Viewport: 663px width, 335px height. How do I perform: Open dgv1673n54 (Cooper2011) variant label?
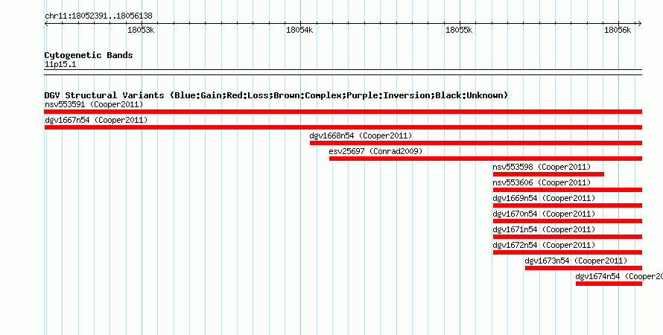tap(576, 261)
